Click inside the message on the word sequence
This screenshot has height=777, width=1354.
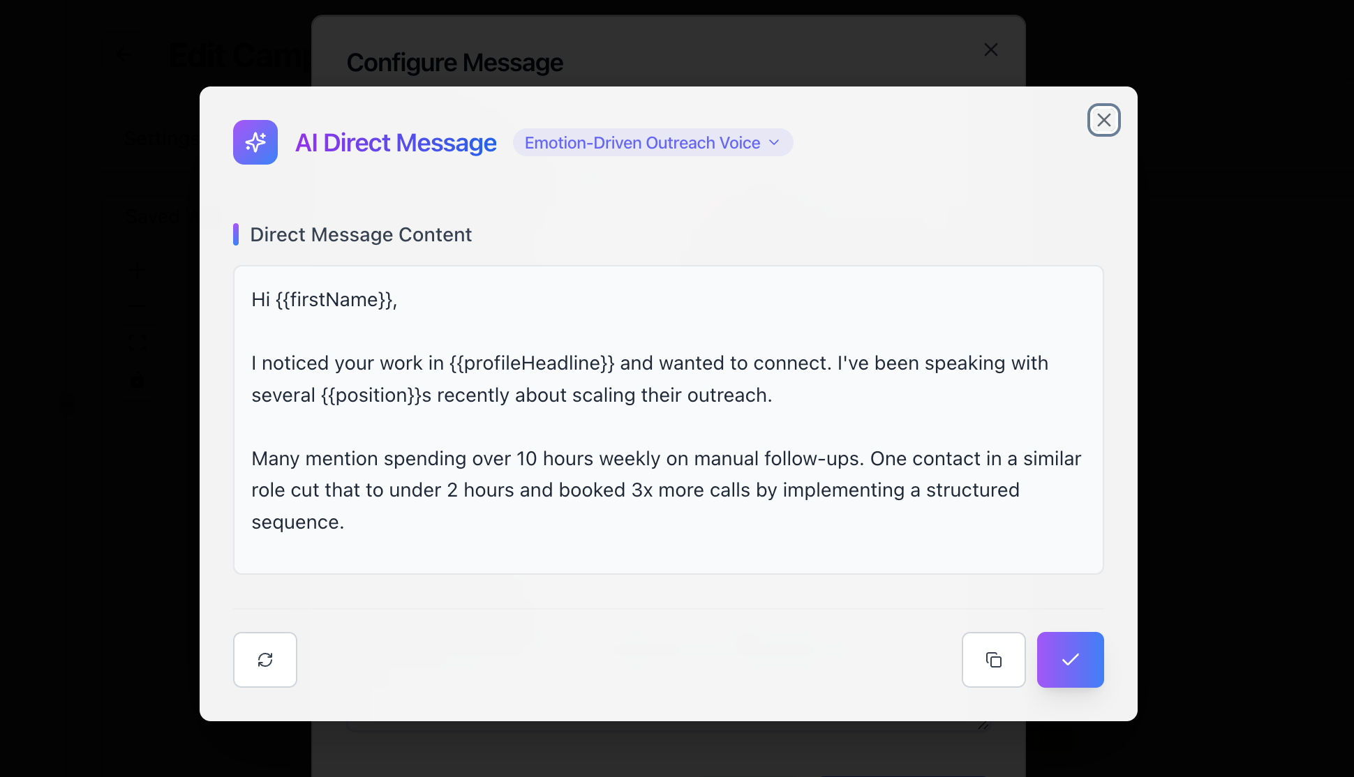pyautogui.click(x=296, y=522)
